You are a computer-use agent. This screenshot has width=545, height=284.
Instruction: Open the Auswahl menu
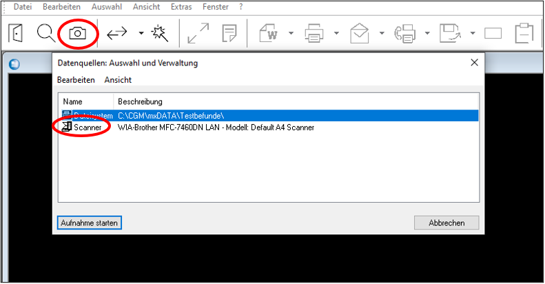[x=107, y=7]
